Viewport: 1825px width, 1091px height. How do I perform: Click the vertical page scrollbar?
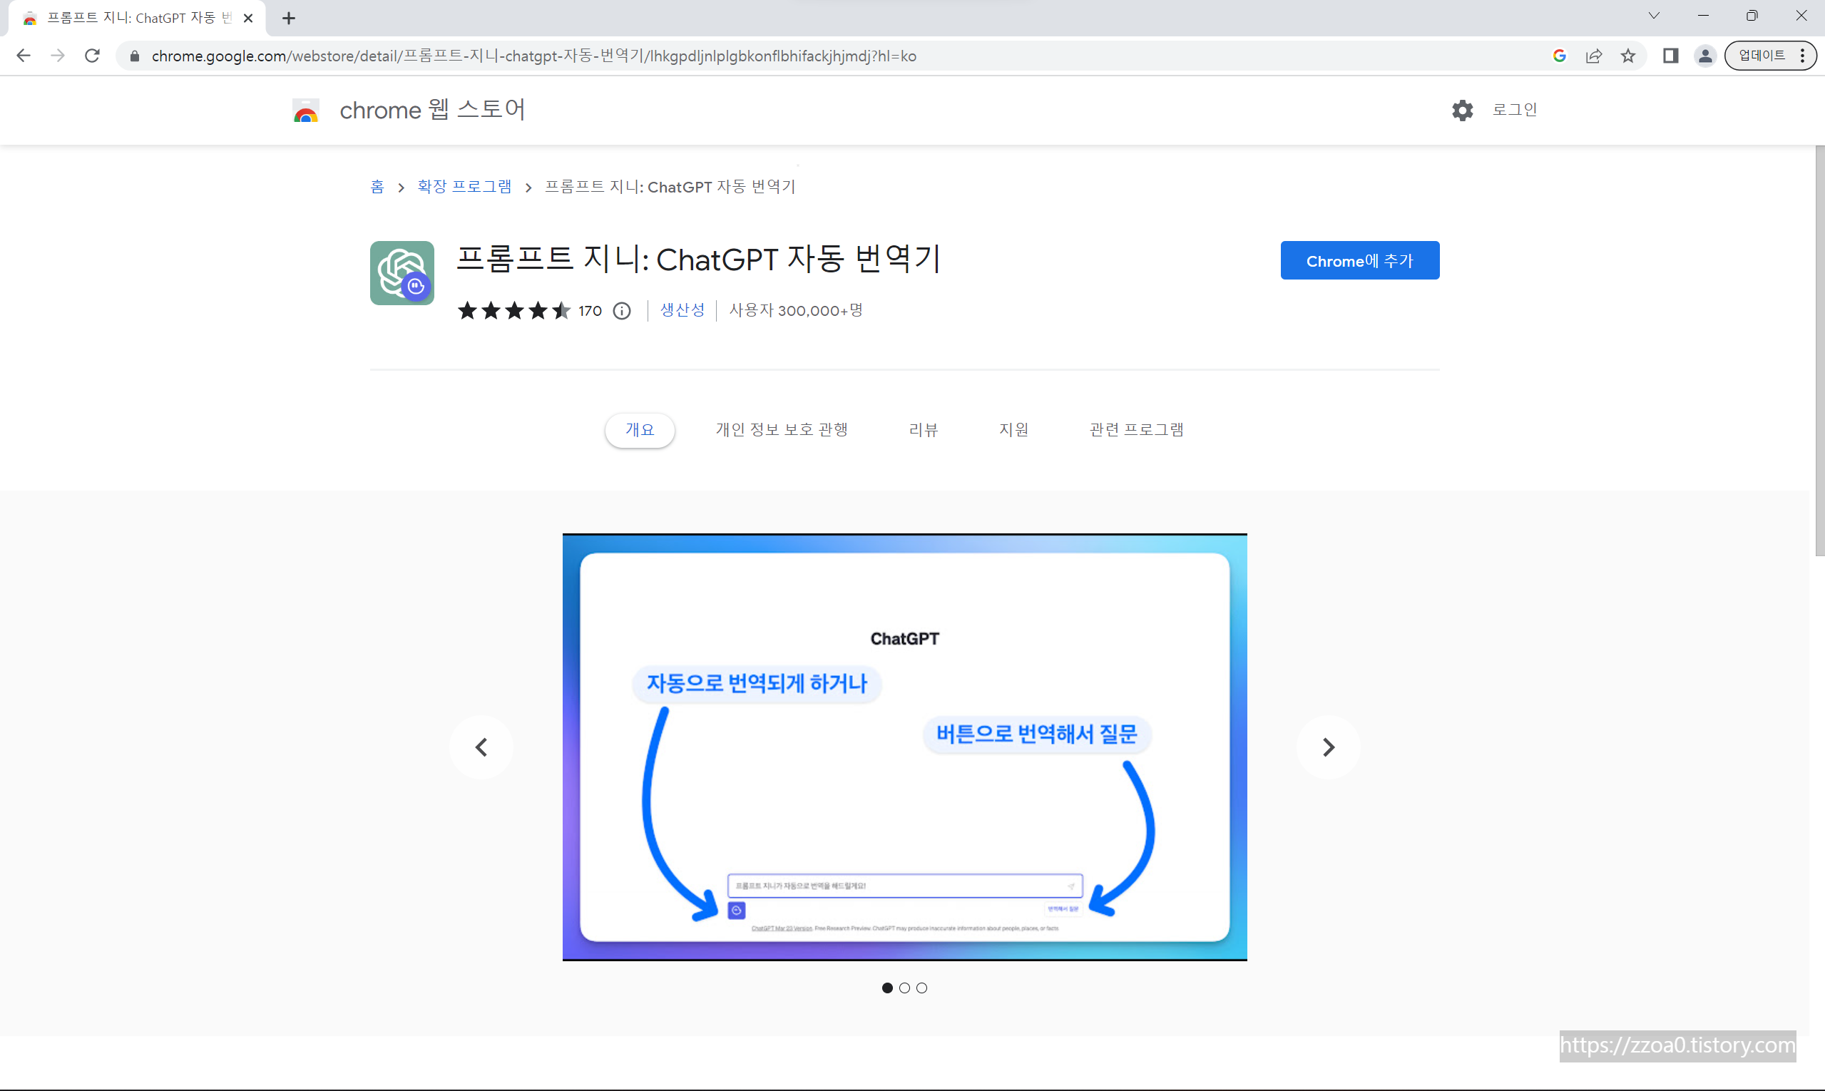[x=1819, y=351]
